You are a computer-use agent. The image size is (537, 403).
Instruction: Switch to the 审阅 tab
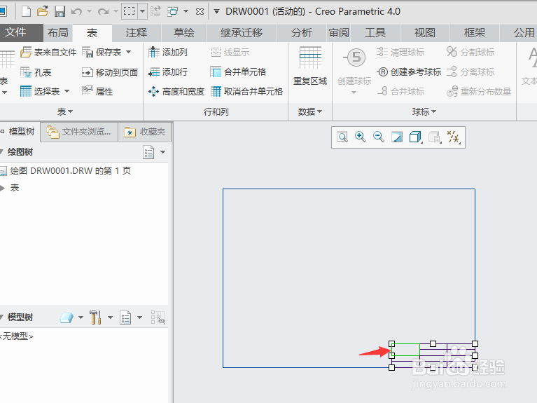click(339, 32)
